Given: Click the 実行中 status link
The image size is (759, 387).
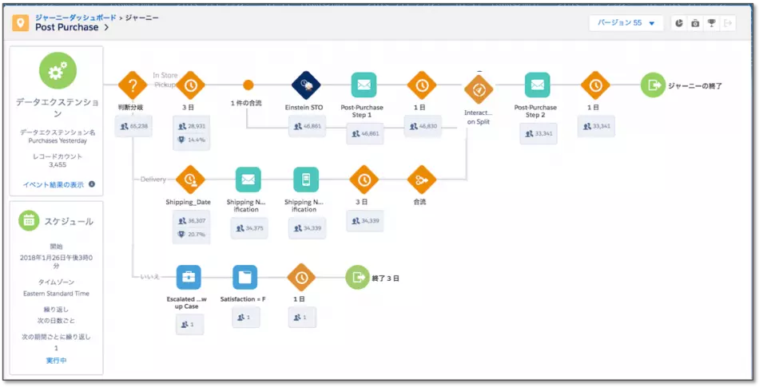Looking at the screenshot, I should (56, 361).
